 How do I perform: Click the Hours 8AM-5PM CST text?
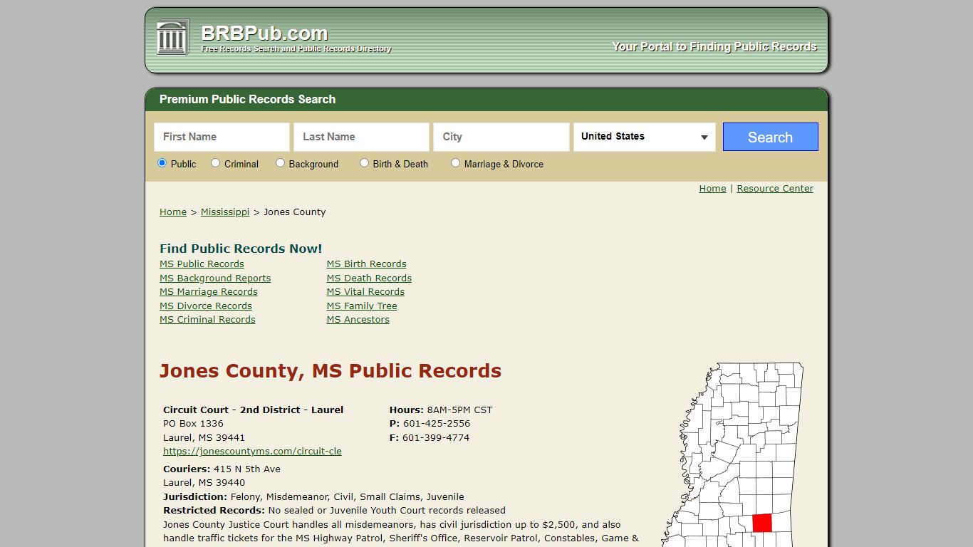pos(441,410)
